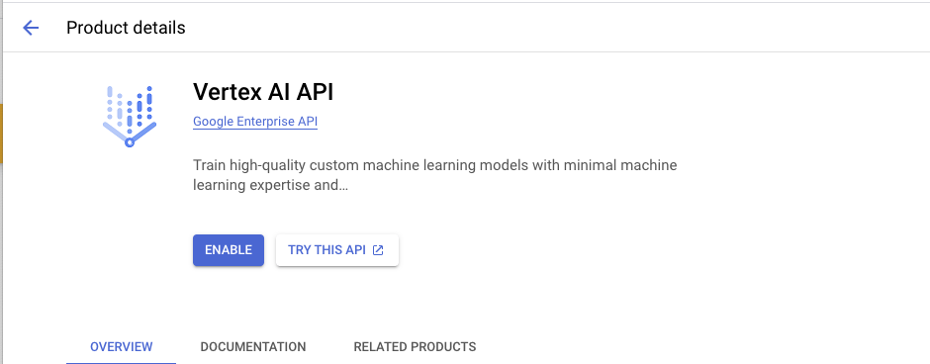Image resolution: width=930 pixels, height=364 pixels.
Task: Open the TRY THIS API button
Action: [337, 250]
